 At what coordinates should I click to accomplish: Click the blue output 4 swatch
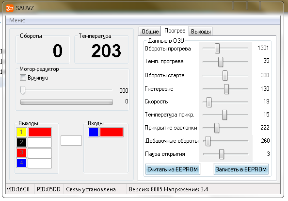(21, 163)
